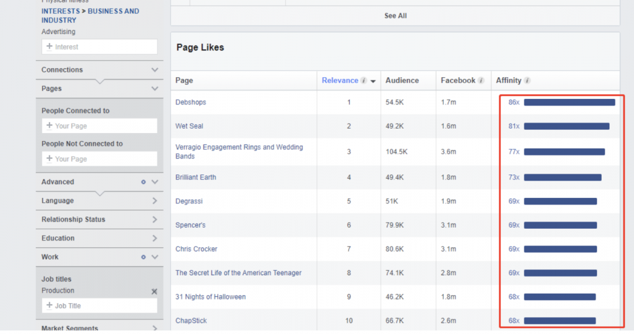
Task: Open the Brilliant Earth page link
Action: (196, 178)
